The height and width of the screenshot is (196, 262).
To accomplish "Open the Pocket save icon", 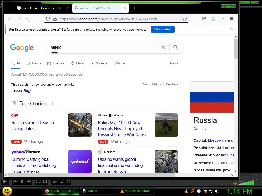I will point(204,19).
